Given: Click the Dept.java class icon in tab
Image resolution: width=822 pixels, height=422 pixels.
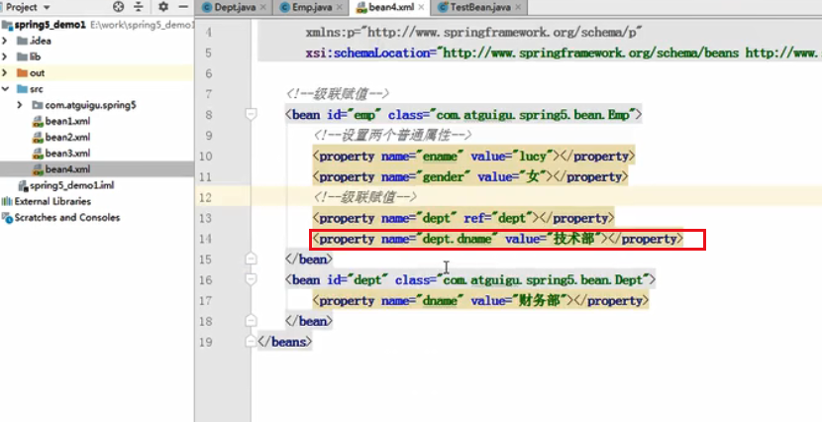Looking at the screenshot, I should 208,7.
